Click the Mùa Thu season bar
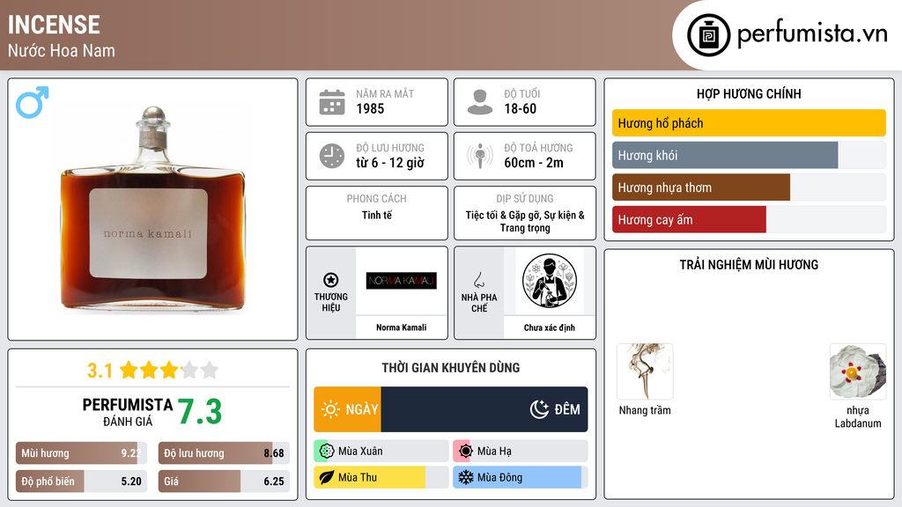The width and height of the screenshot is (902, 507). (381, 478)
